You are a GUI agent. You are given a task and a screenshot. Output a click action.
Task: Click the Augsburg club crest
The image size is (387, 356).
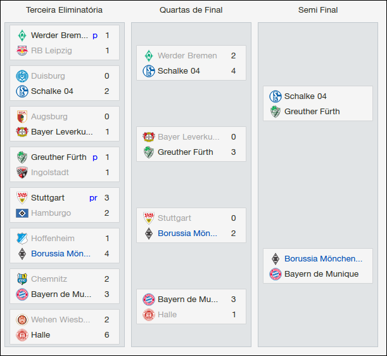click(22, 117)
